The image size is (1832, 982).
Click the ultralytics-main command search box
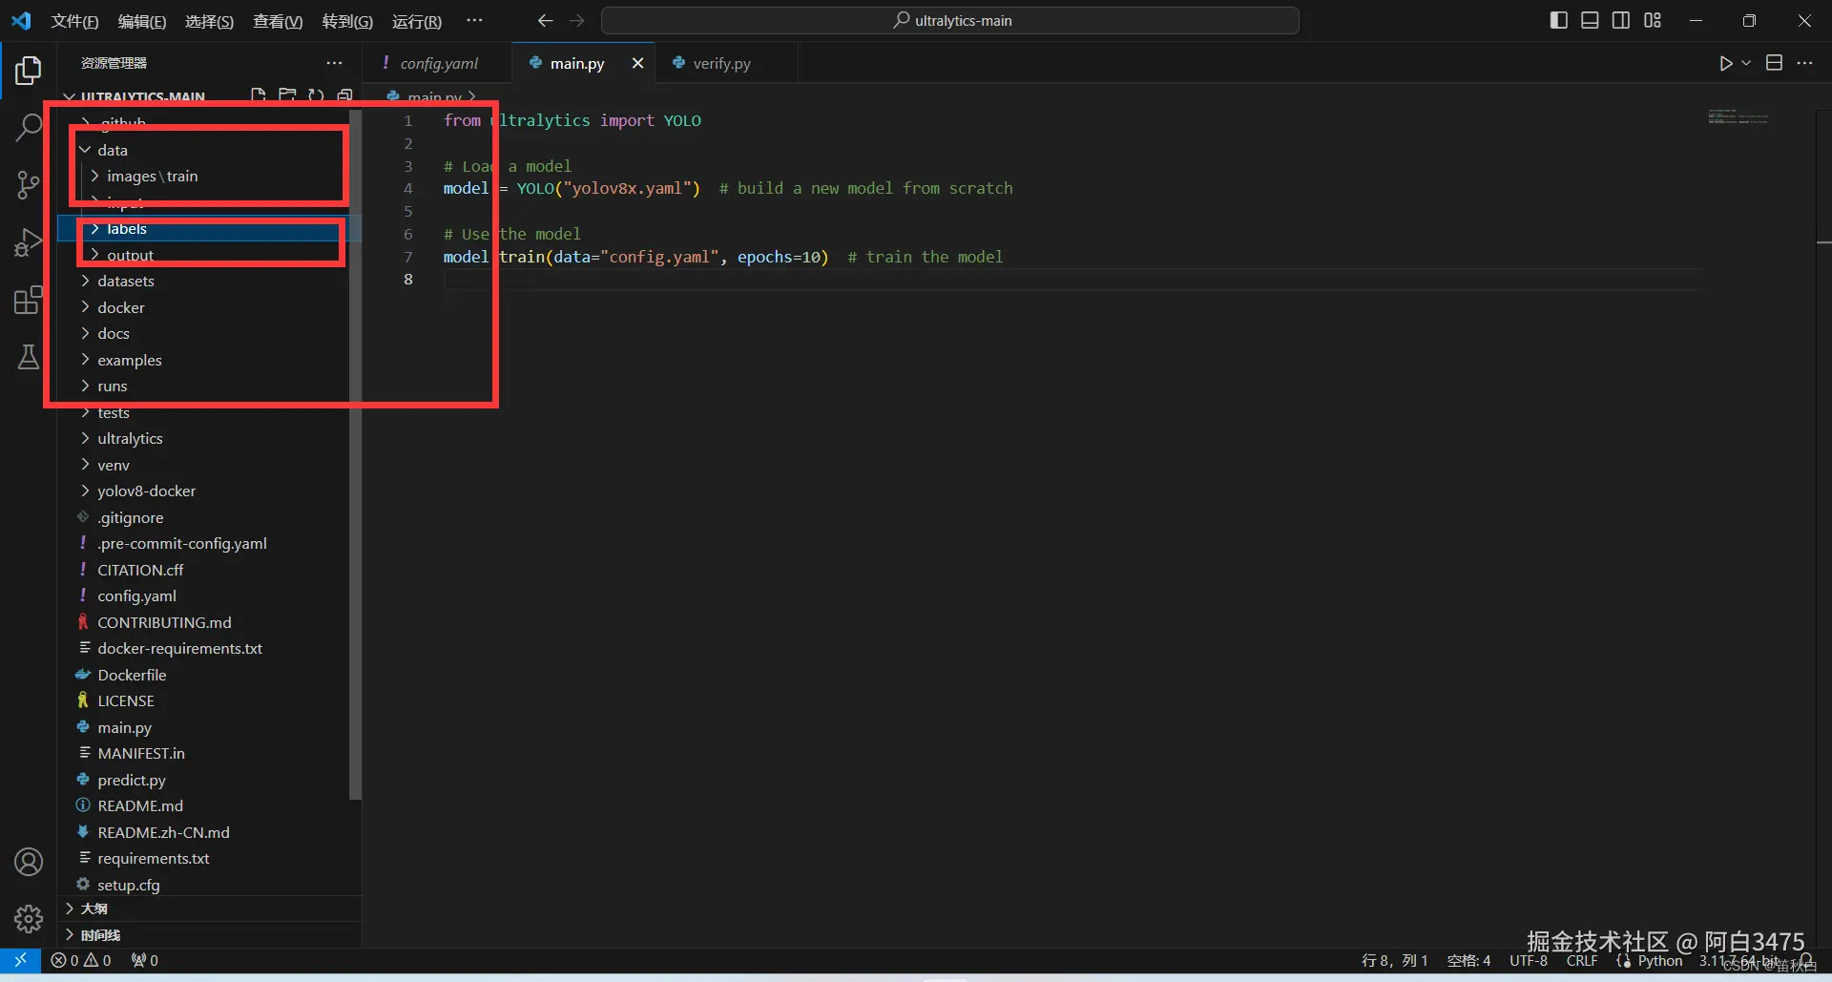click(950, 20)
